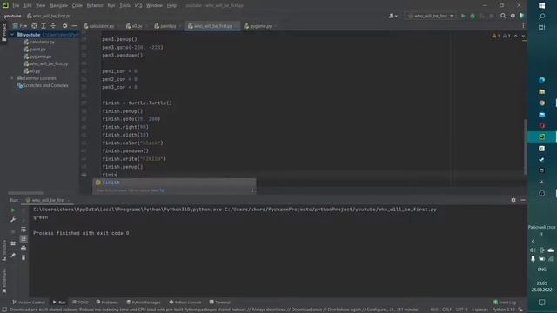
Task: Open Event Log in status bar
Action: pyautogui.click(x=505, y=303)
